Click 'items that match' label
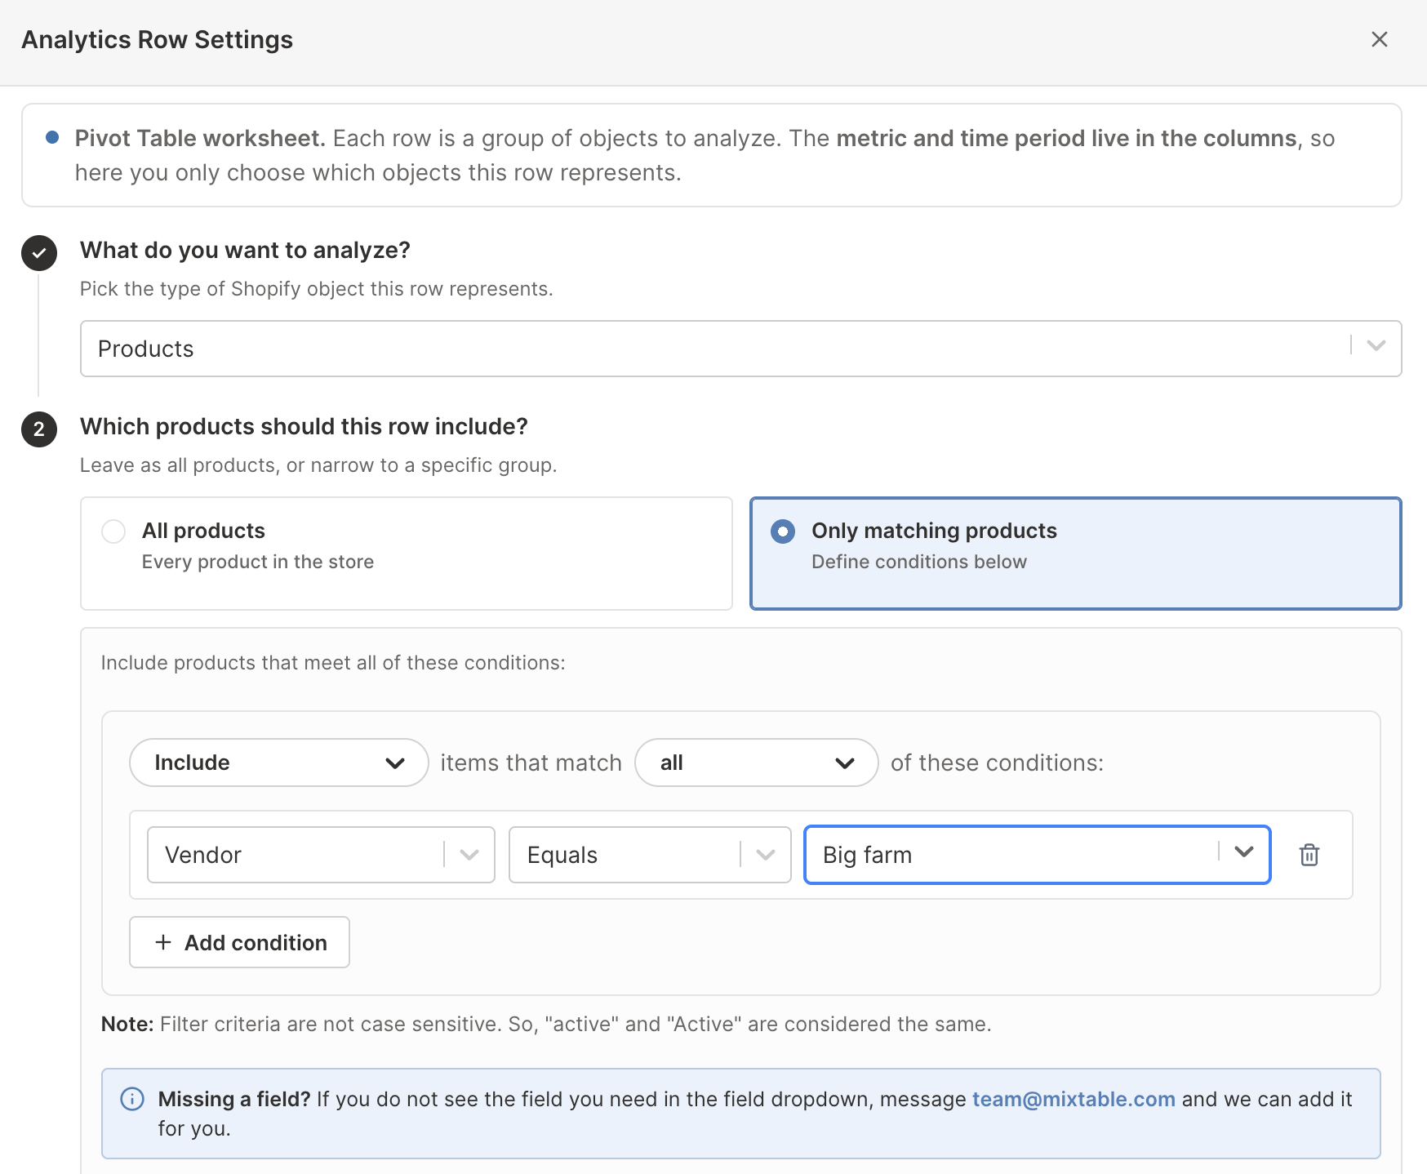Screen dimensions: 1427x1174 [x=531, y=763]
